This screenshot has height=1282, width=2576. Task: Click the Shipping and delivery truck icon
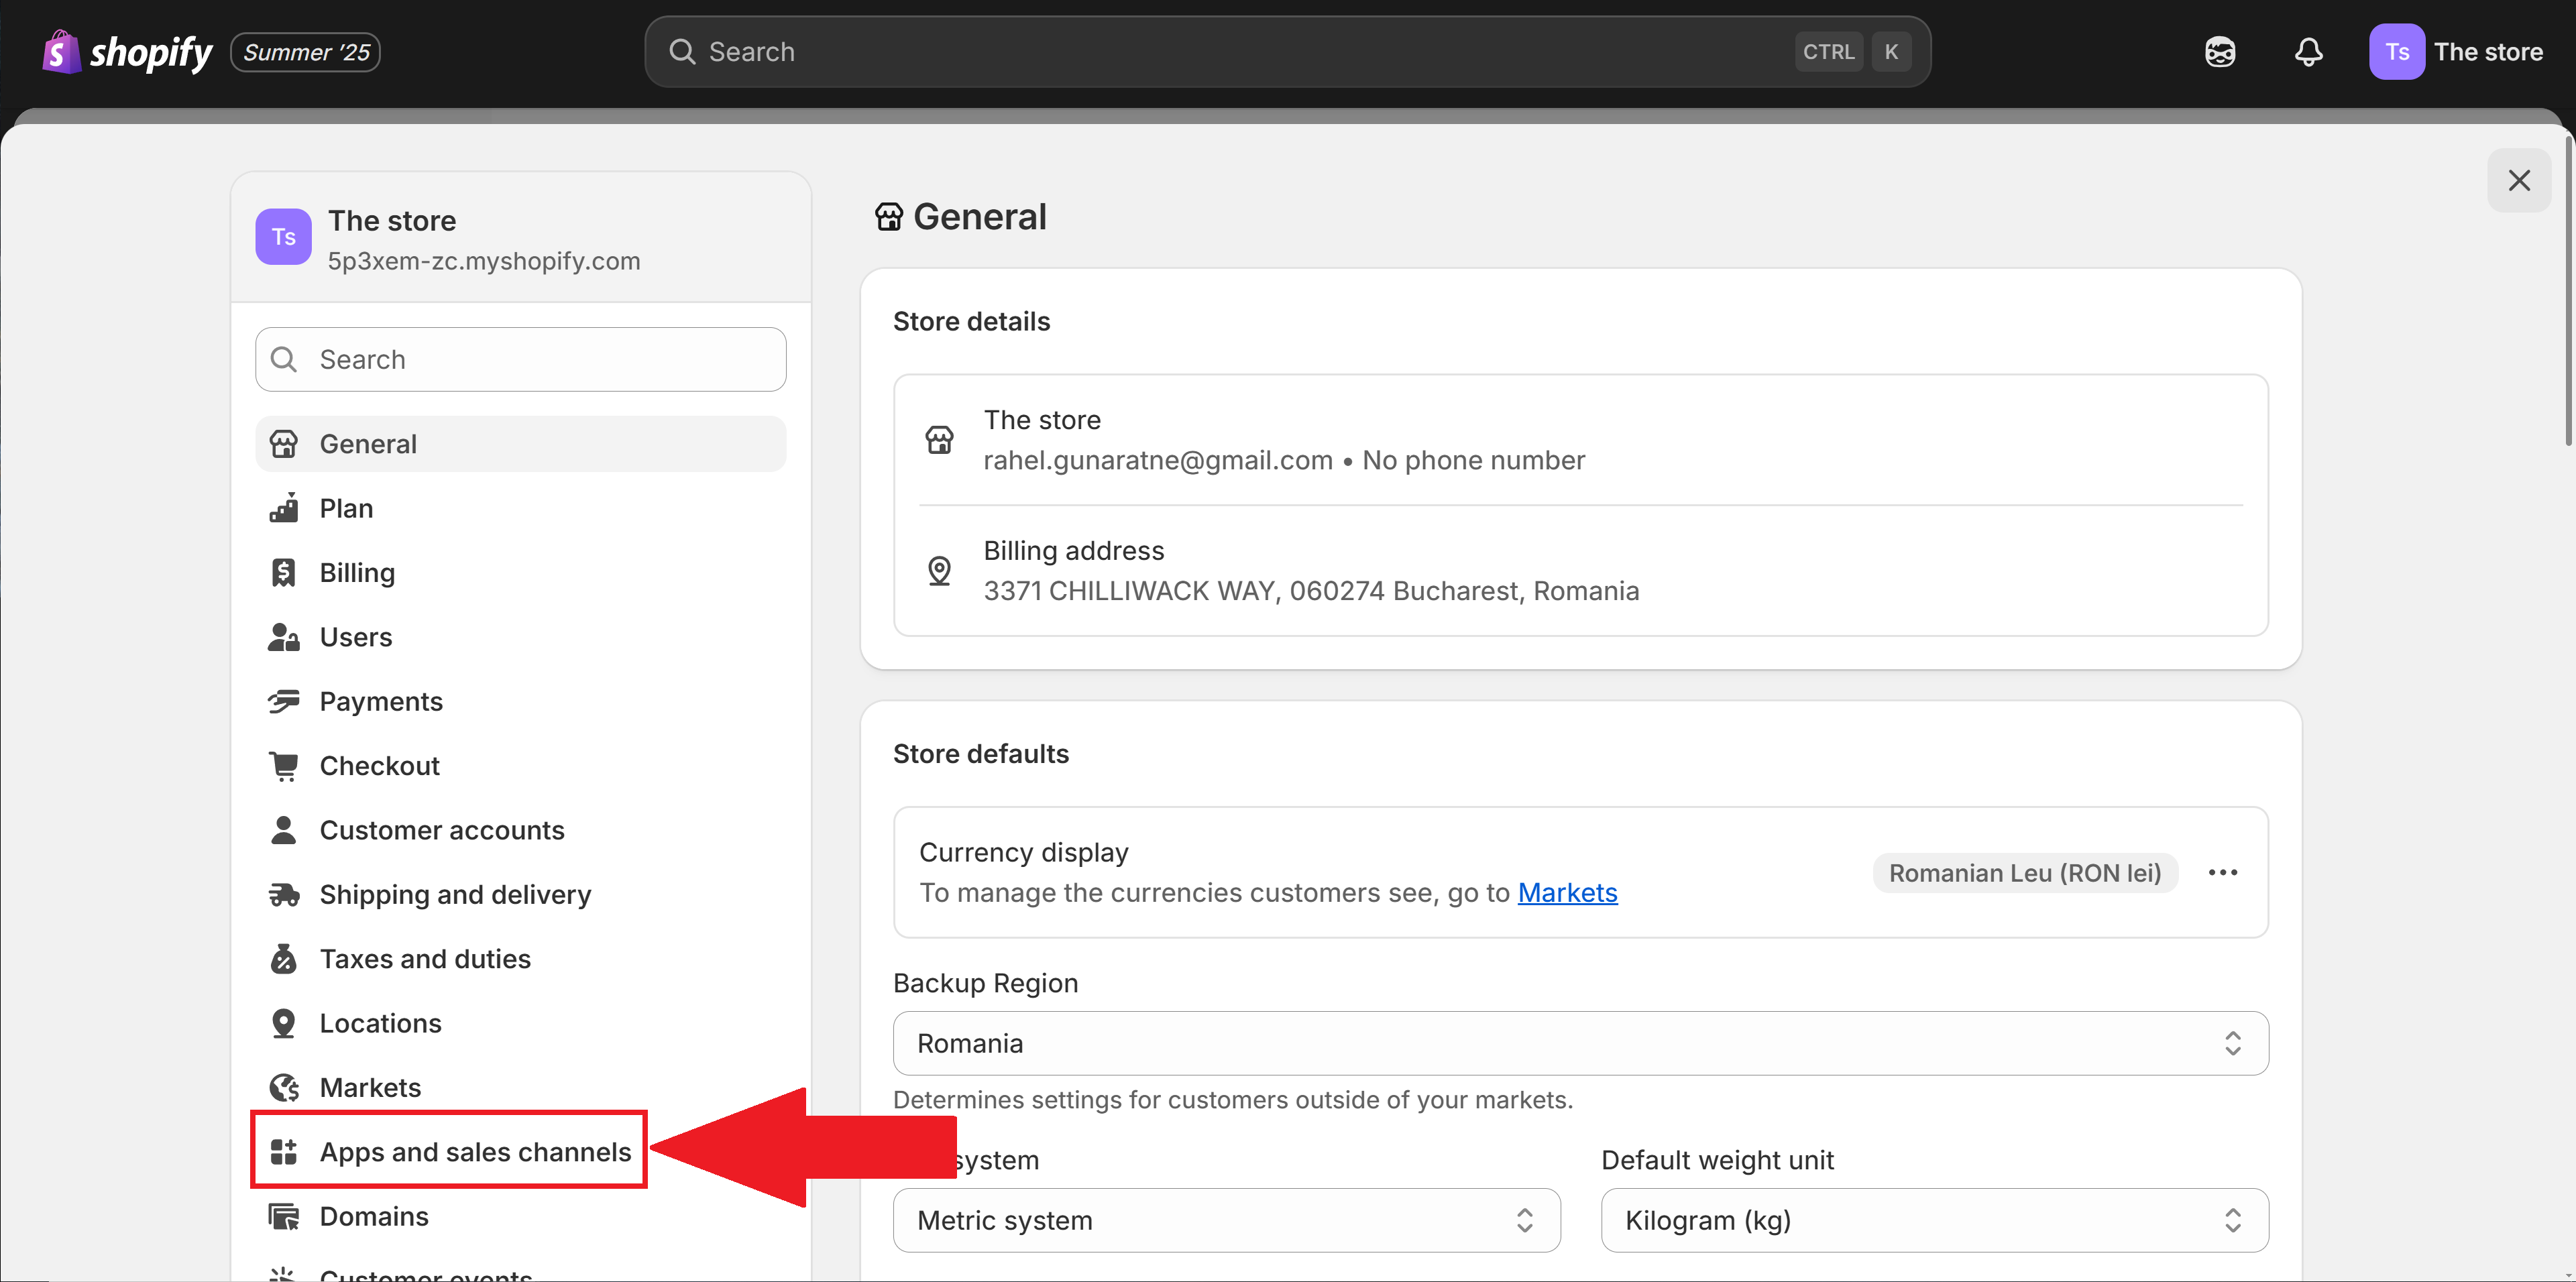click(x=284, y=894)
